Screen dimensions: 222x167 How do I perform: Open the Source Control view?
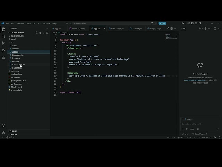pos(3,43)
